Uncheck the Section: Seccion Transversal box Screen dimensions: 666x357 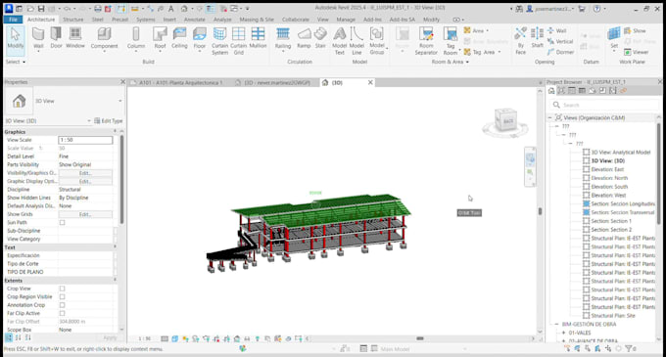[586, 212]
